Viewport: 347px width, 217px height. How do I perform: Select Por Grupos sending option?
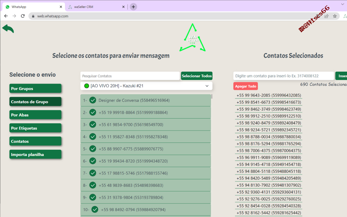[35, 88]
